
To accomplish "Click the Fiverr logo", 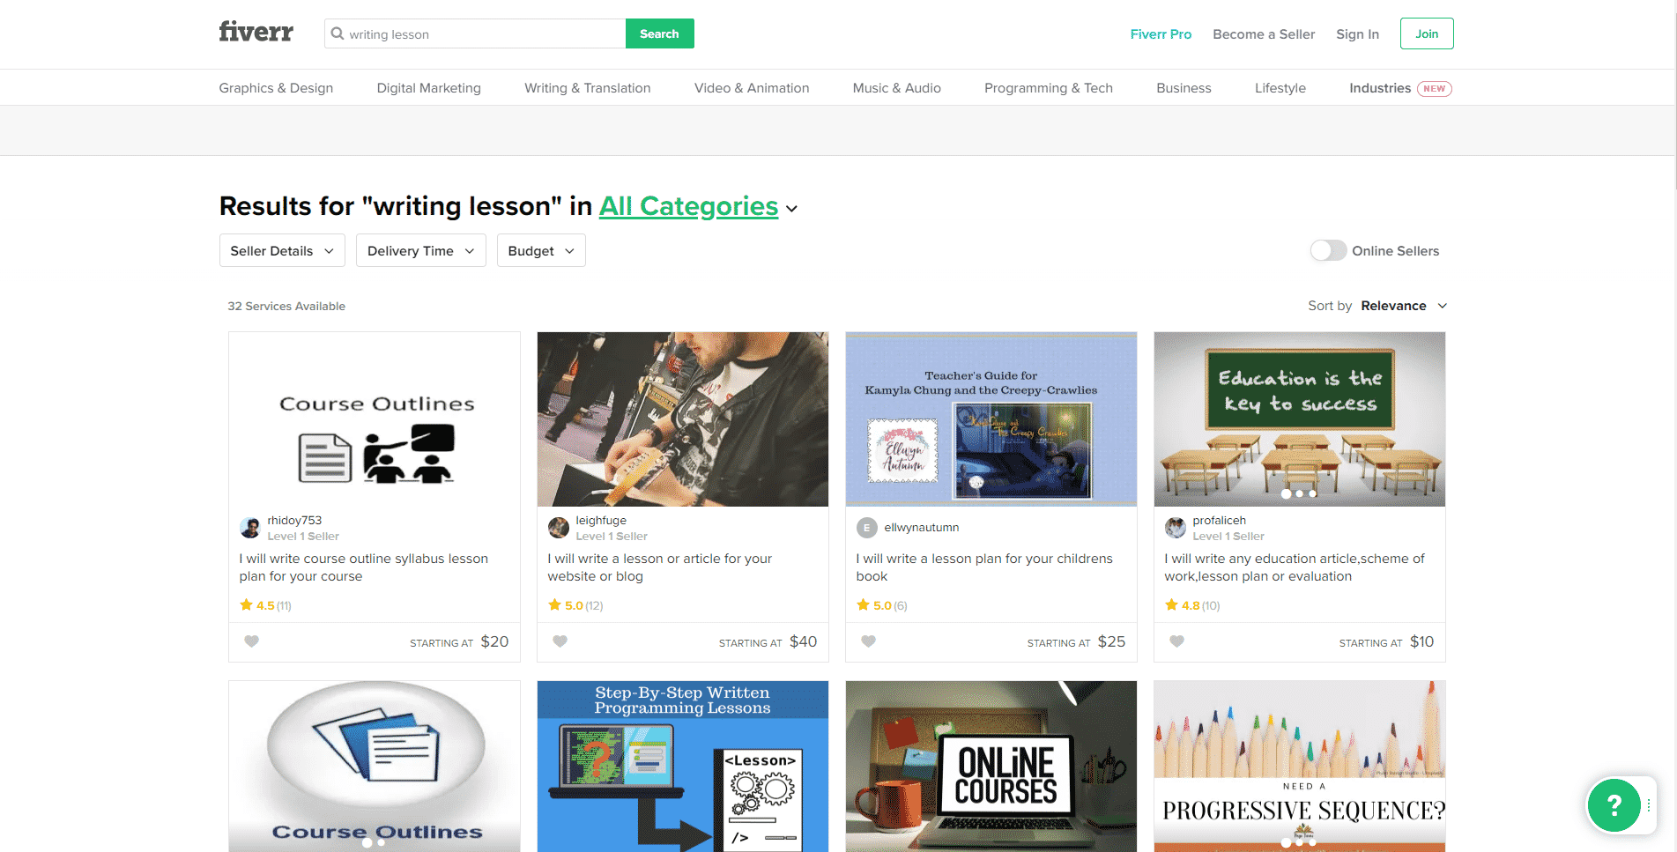I will coord(256,33).
